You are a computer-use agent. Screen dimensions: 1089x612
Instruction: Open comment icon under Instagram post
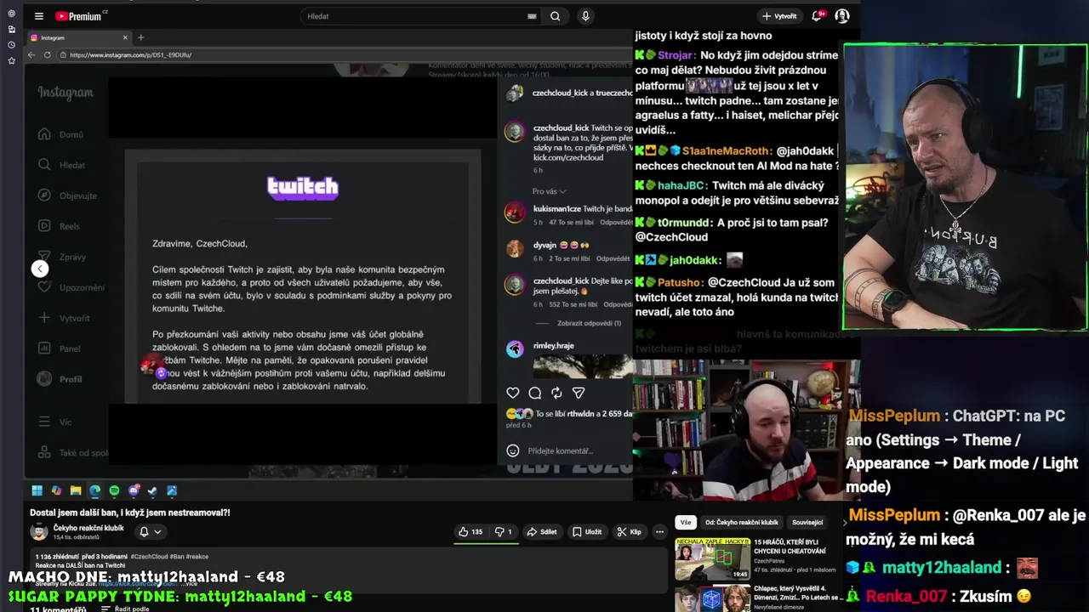534,393
